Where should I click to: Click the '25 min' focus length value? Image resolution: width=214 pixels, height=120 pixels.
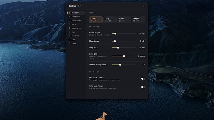[142, 34]
